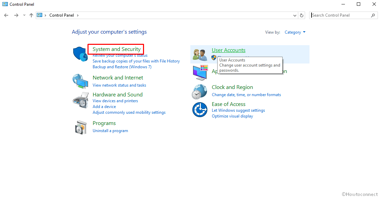Open Hardware and Sound printer icon
The width and height of the screenshot is (381, 199).
[x=80, y=100]
